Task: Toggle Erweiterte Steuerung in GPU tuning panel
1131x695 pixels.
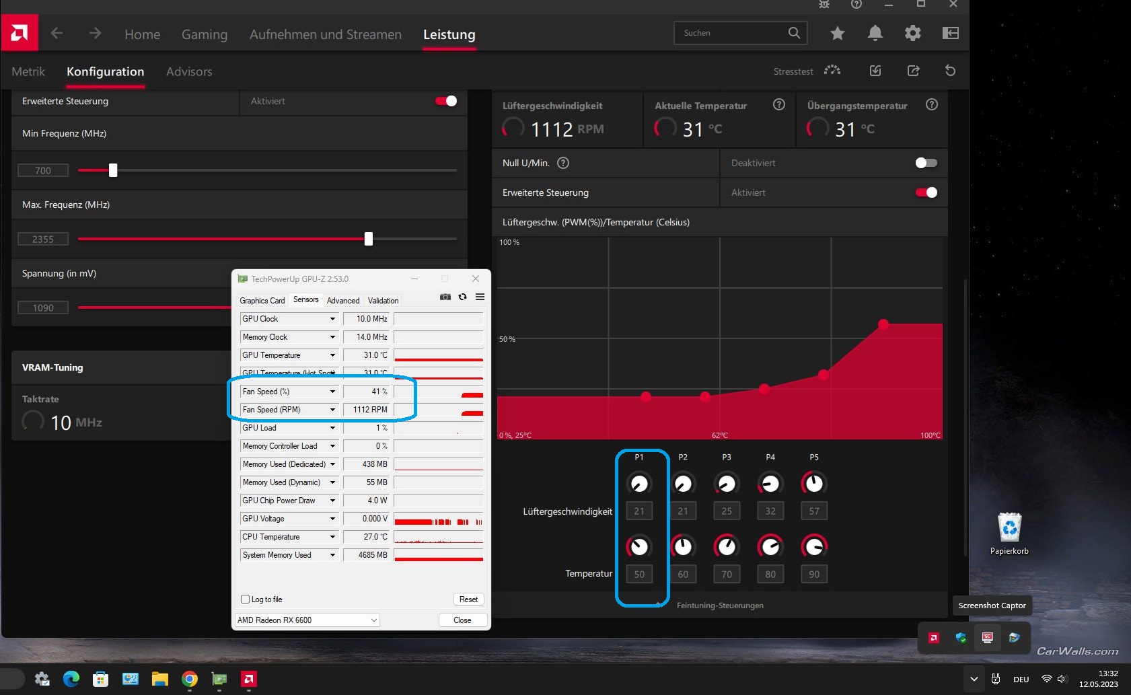Action: click(446, 101)
